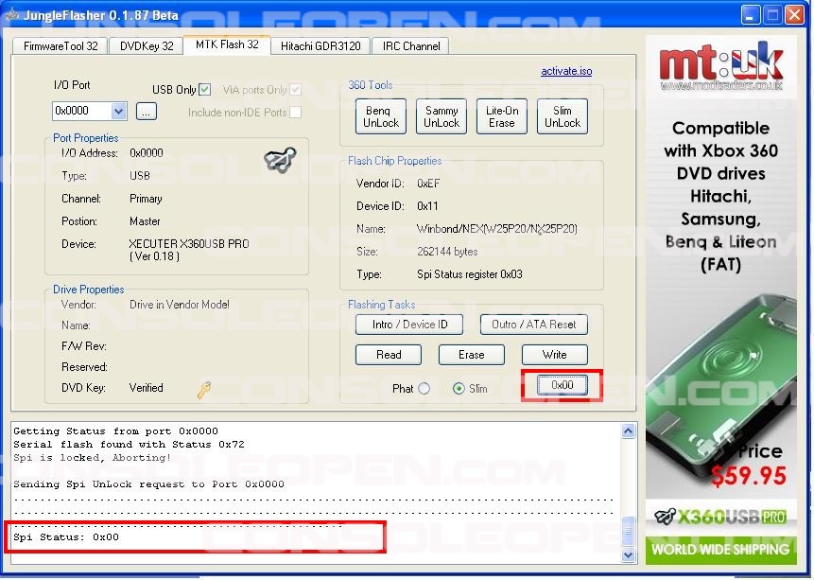
Task: Click the X360USB PRO logo in ad
Action: click(719, 518)
